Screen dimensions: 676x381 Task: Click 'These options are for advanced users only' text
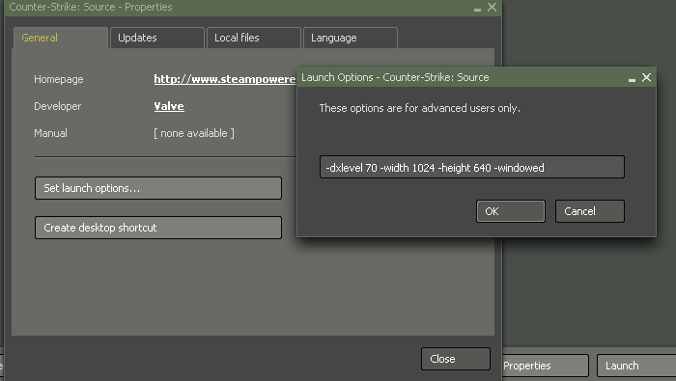(419, 108)
